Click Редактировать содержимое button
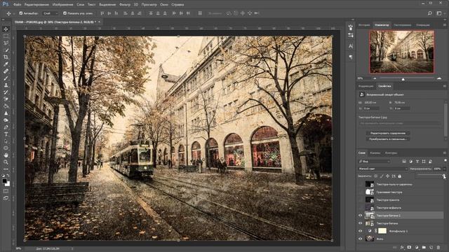Image resolution: width=449 pixels, height=252 pixels. pos(388,133)
